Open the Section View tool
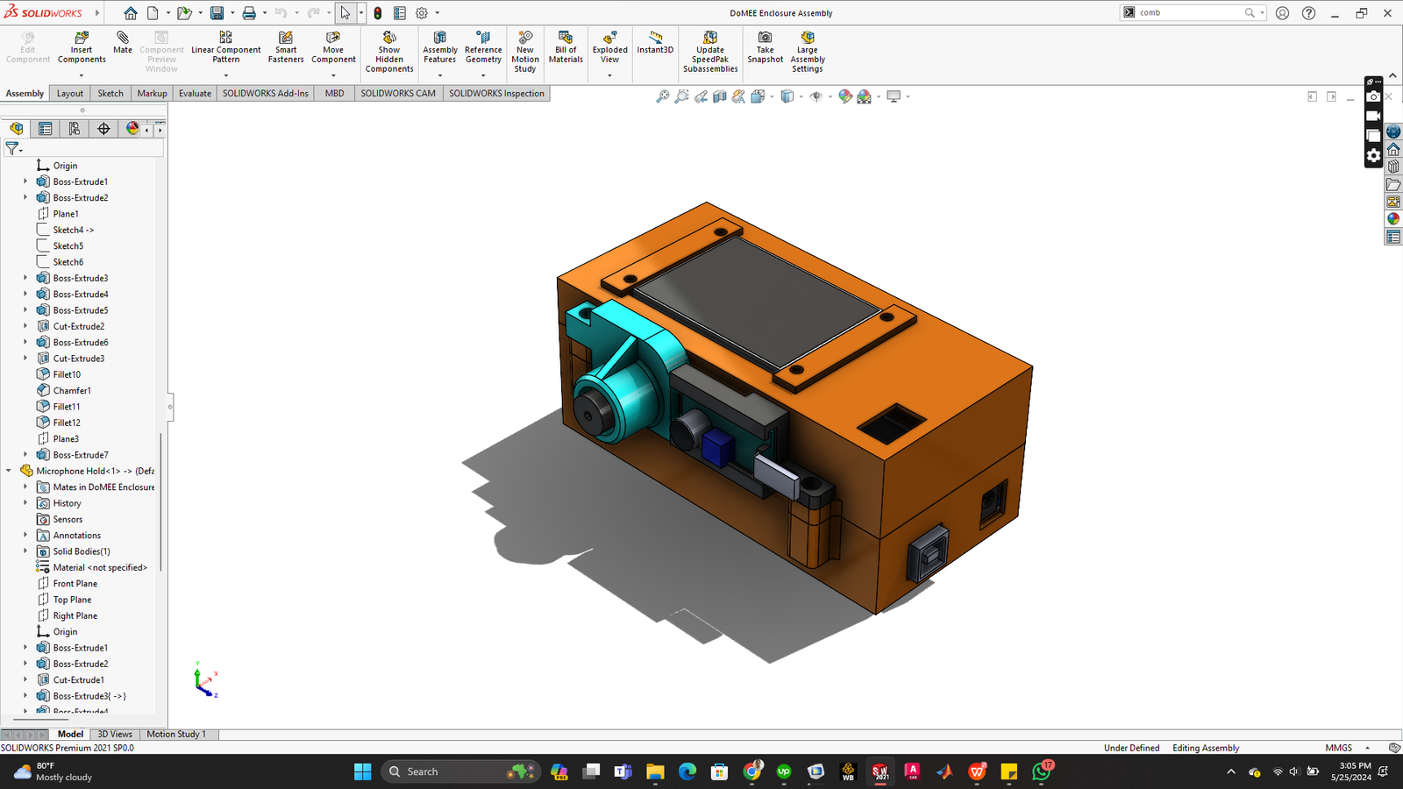This screenshot has width=1403, height=789. [x=719, y=96]
